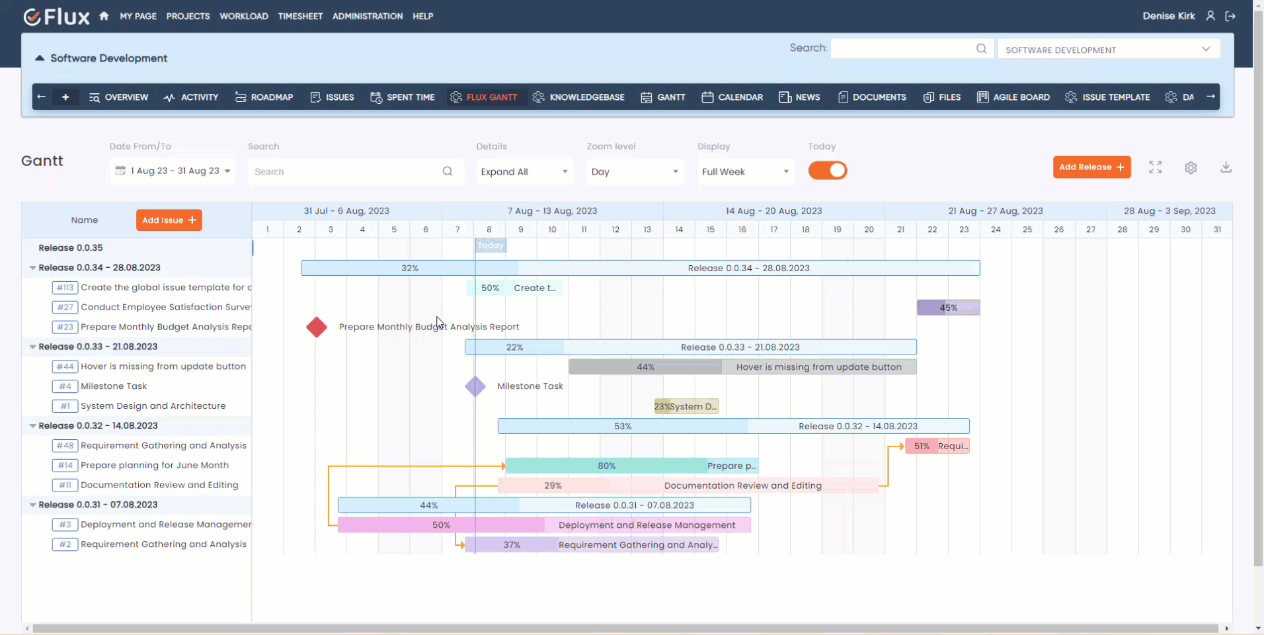Image resolution: width=1264 pixels, height=635 pixels.
Task: Click the Add Release button
Action: click(1092, 167)
